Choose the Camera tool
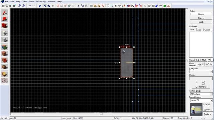Viewport: 214px width, 120px height. pos(5,26)
